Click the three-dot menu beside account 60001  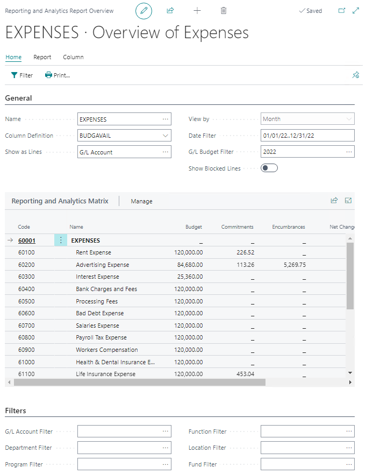pyautogui.click(x=61, y=239)
